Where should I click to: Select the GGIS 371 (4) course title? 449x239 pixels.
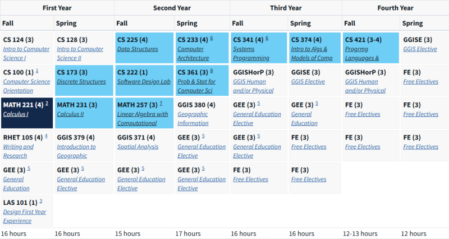[136, 137]
